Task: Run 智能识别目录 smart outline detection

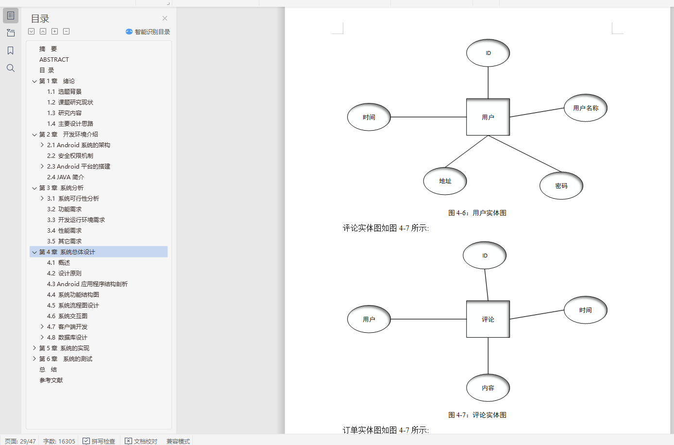Action: pos(148,32)
